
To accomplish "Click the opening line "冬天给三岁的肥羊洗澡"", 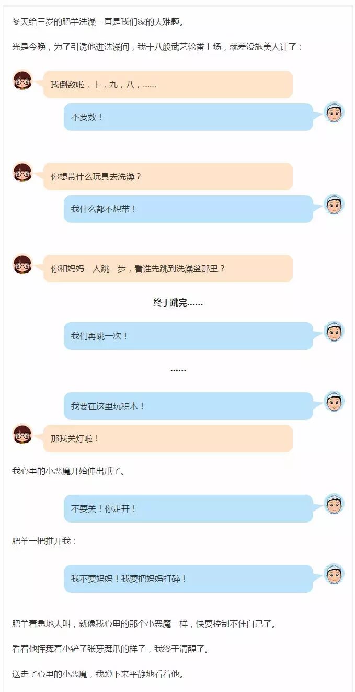I will pyautogui.click(x=97, y=22).
